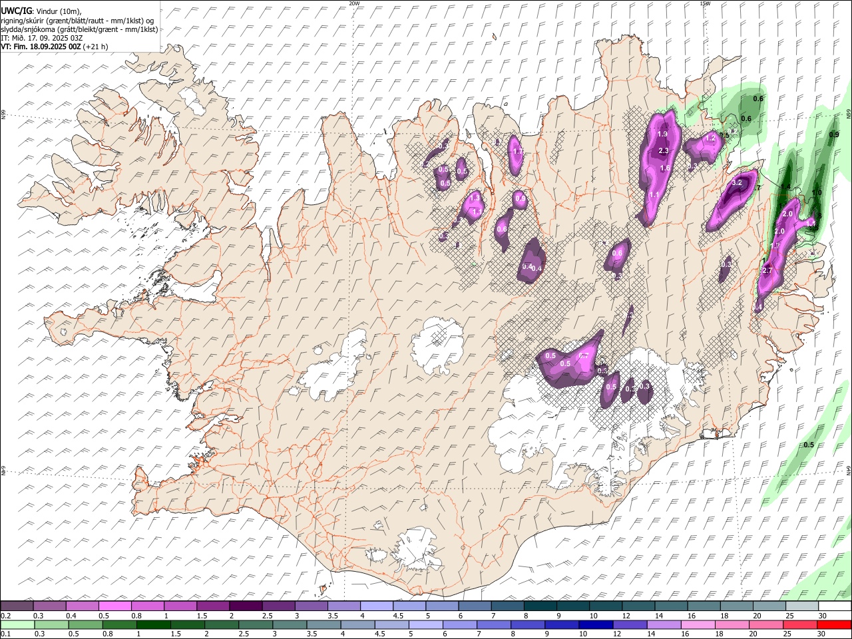Click the grey-green 3–3.5 rain legend swatch

point(290,625)
